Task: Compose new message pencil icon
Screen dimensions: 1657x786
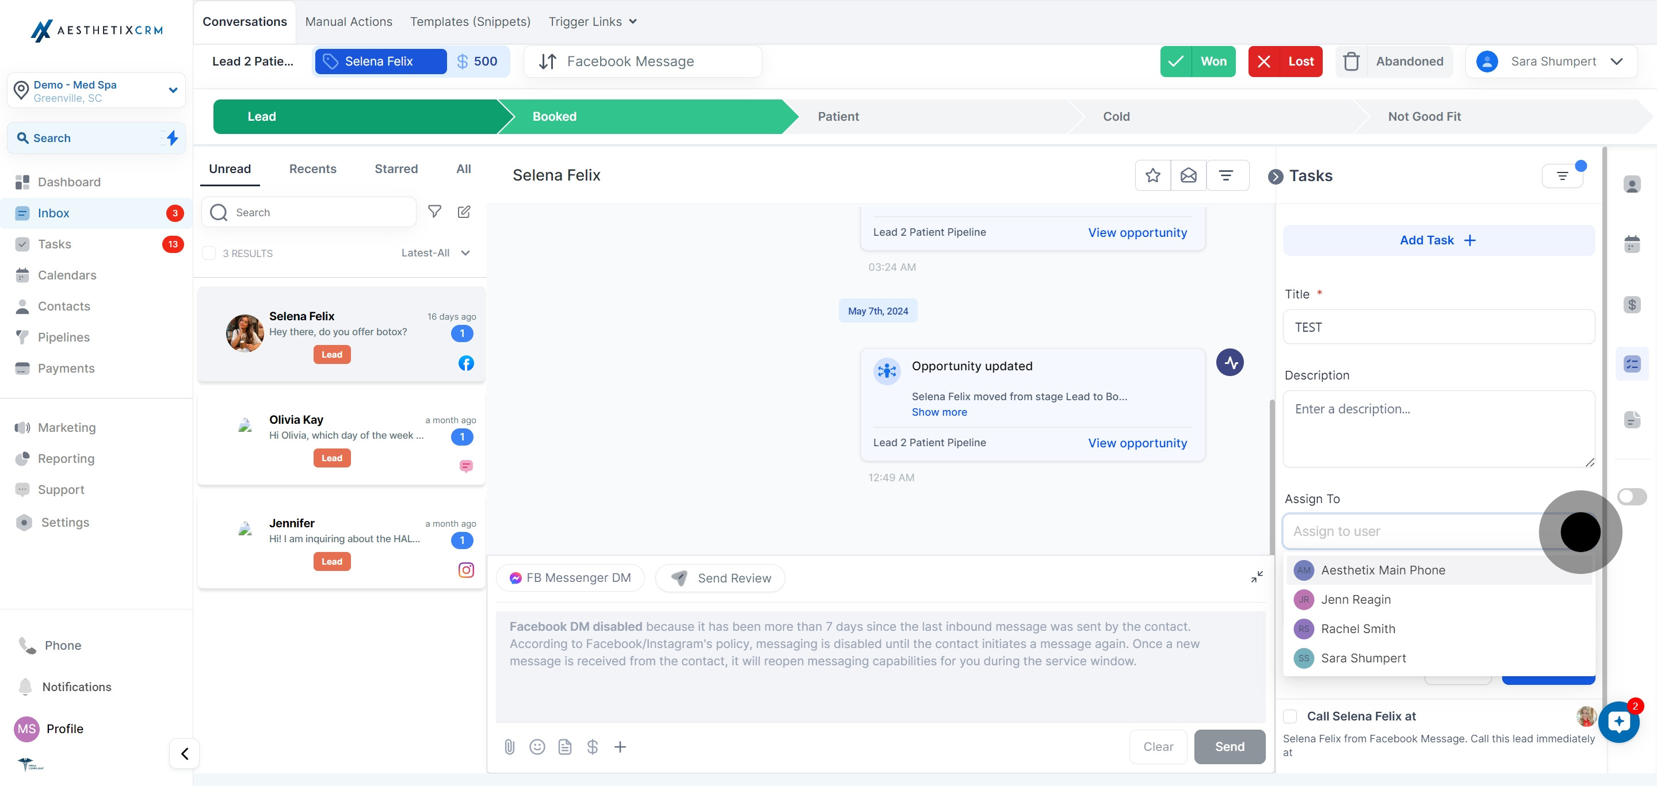Action: tap(464, 212)
